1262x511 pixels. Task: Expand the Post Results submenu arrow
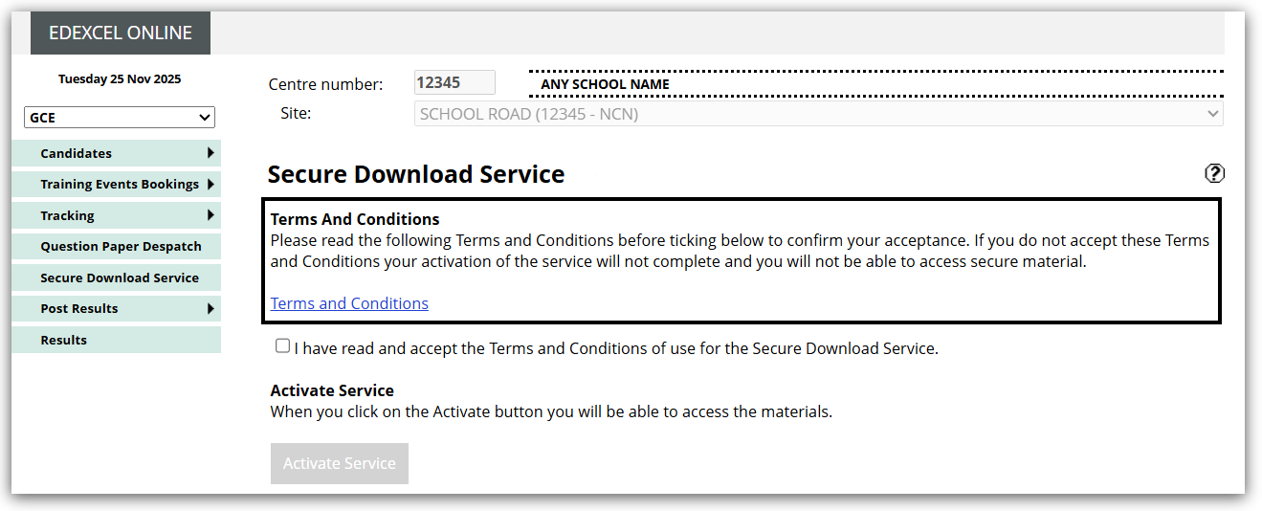[x=210, y=308]
